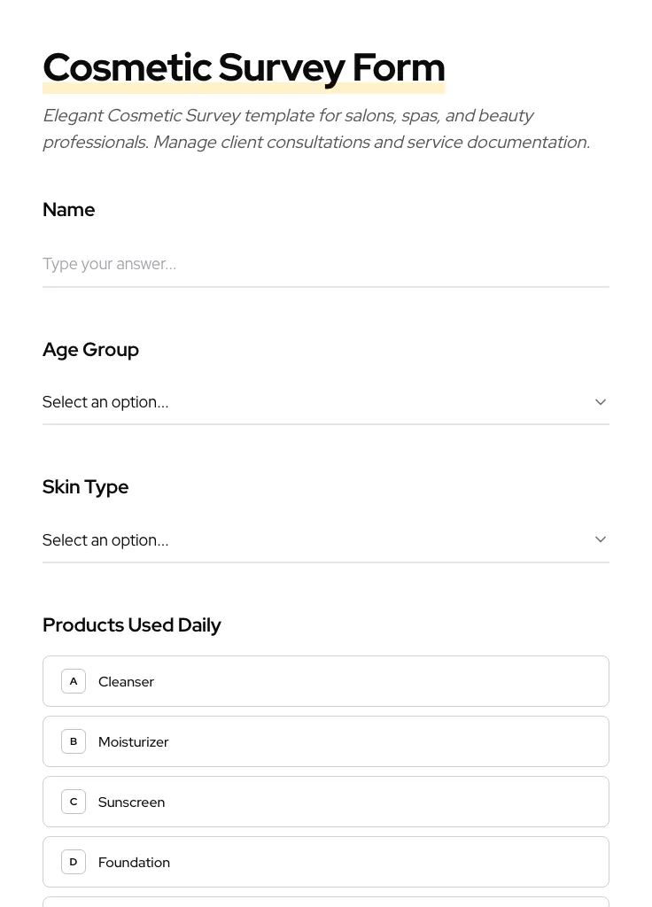Click the letter D badge for Foundation
This screenshot has width=652, height=907.
pyautogui.click(x=74, y=862)
